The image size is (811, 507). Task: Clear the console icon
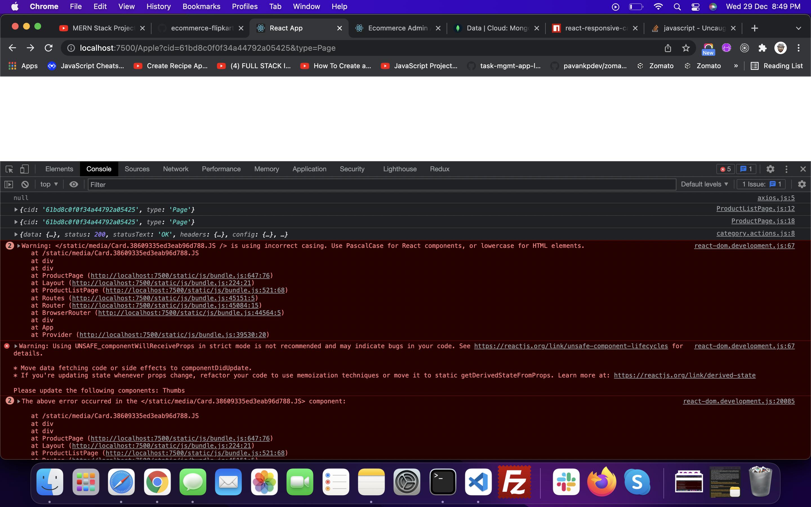[25, 184]
